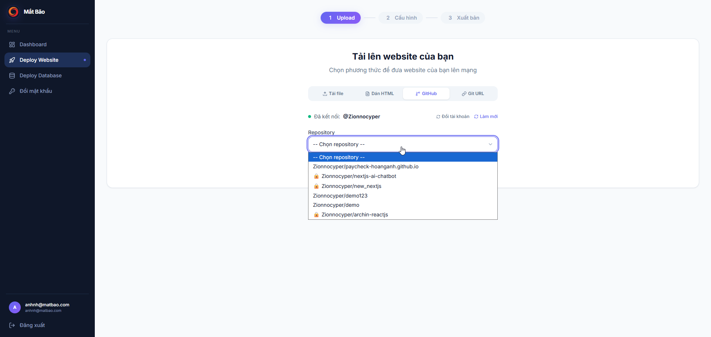Image resolution: width=711 pixels, height=337 pixels.
Task: Click the key icon for Đổi mật khẩu
Action: pos(12,91)
